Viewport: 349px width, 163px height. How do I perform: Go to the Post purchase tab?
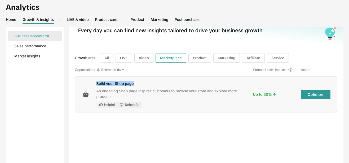click(x=187, y=20)
